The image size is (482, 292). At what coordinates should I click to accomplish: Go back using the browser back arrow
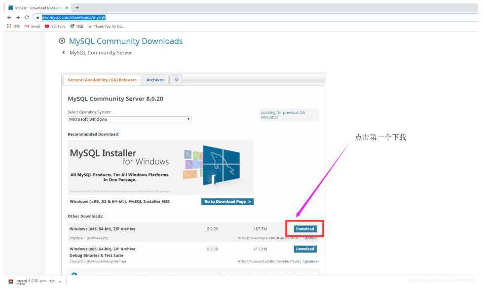[9, 18]
